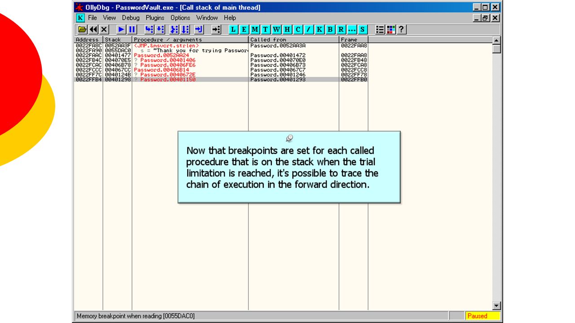The height and width of the screenshot is (323, 575).
Task: Click the Step over toolbar icon
Action: point(160,30)
